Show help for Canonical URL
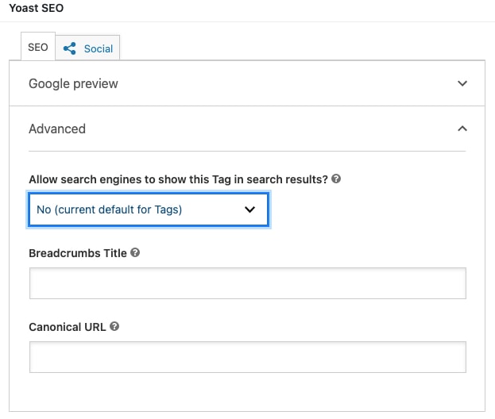This screenshot has height=419, width=495. (x=115, y=326)
